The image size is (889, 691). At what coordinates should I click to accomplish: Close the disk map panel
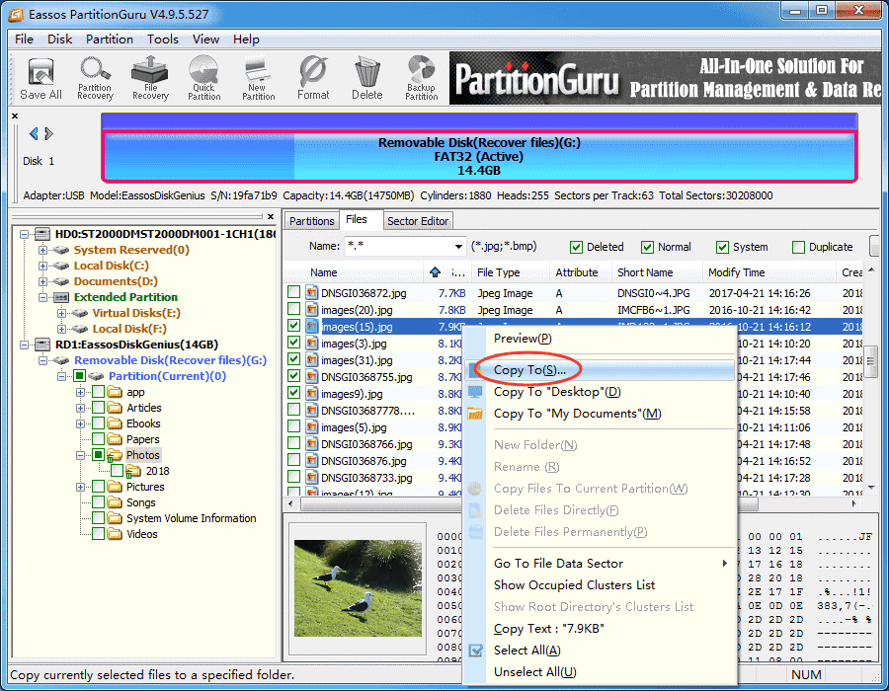coord(15,116)
